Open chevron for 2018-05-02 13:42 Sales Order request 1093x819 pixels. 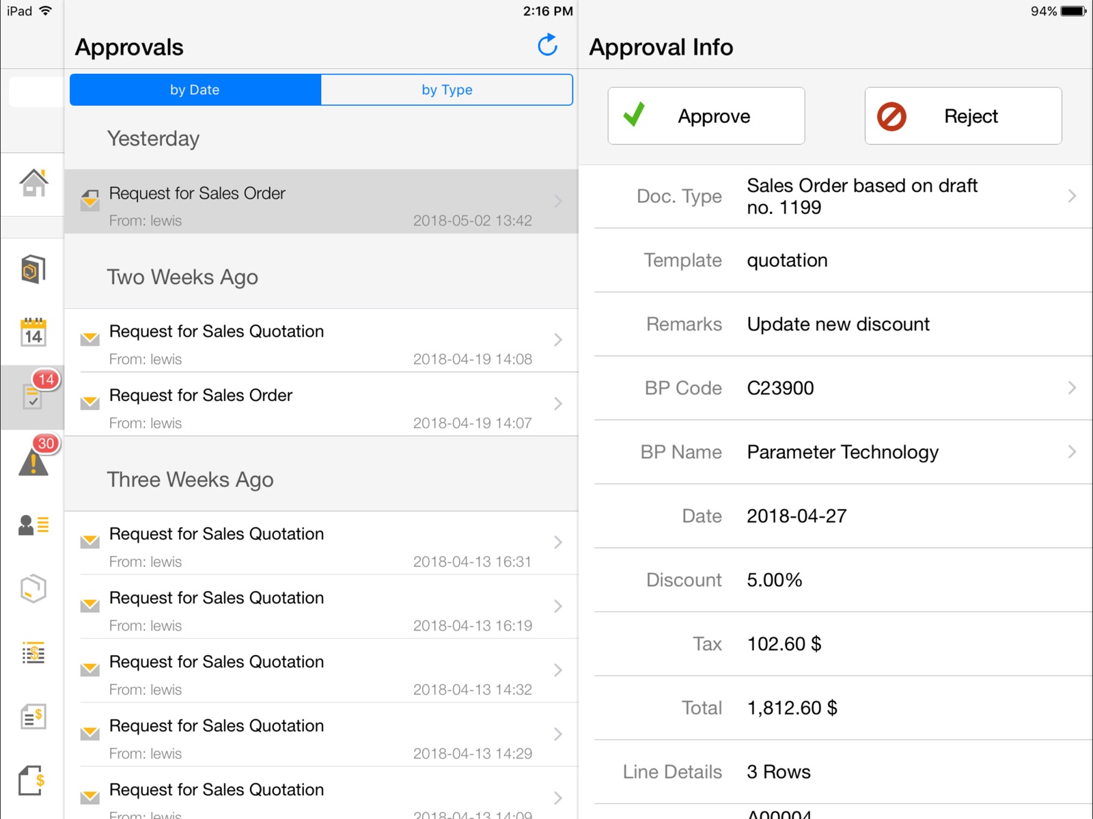click(x=558, y=201)
